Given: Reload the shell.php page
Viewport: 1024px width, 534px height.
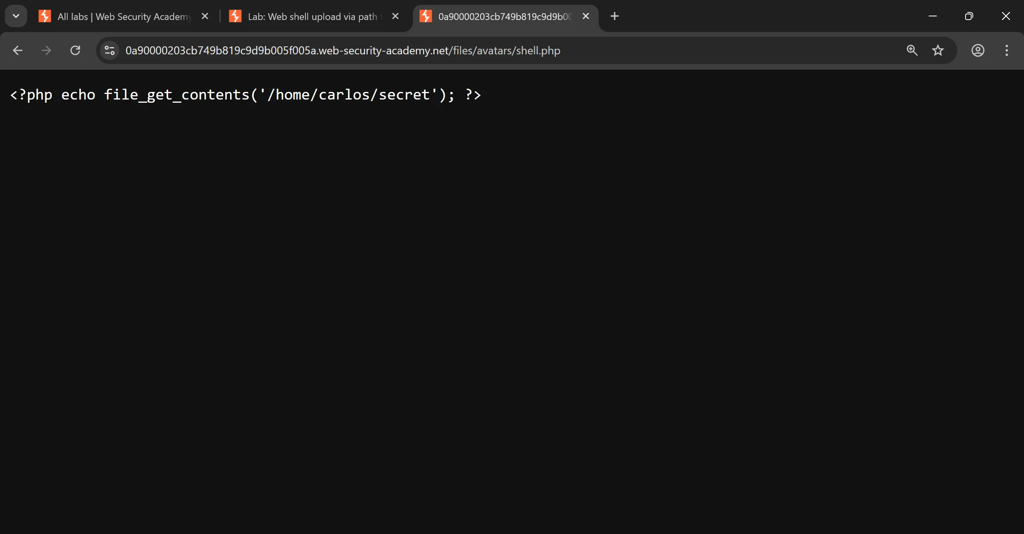Looking at the screenshot, I should pyautogui.click(x=75, y=50).
